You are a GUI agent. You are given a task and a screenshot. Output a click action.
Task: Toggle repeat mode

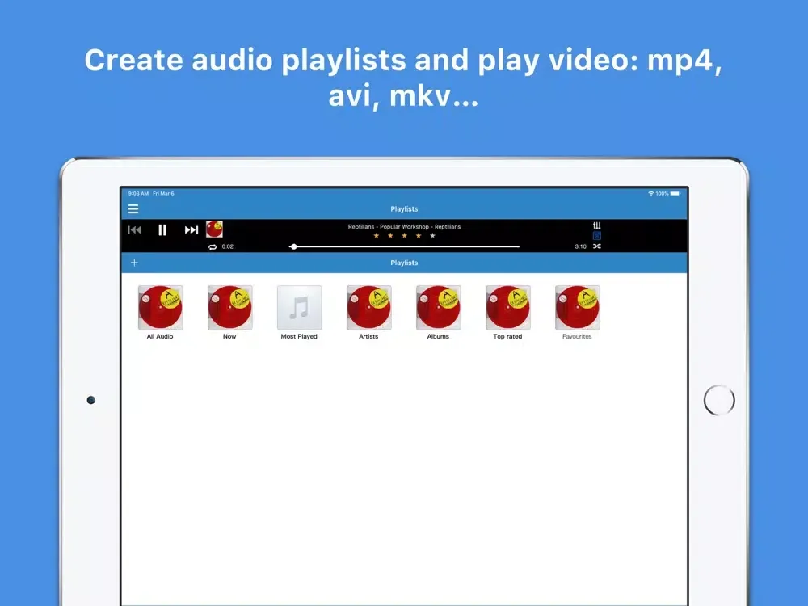point(213,246)
